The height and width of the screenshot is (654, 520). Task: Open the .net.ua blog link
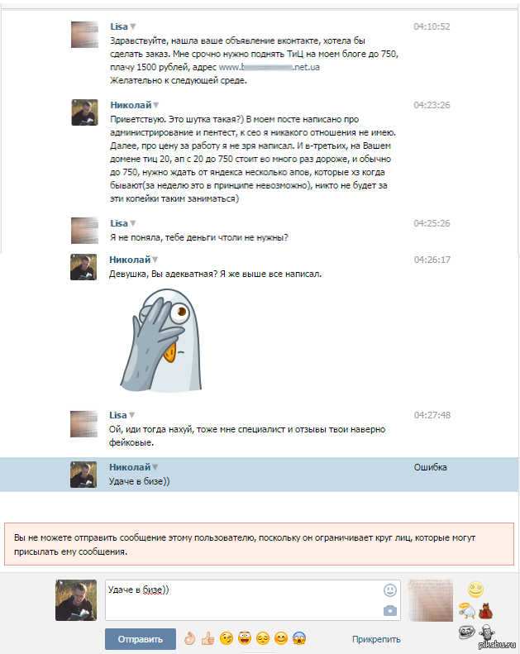[x=270, y=67]
